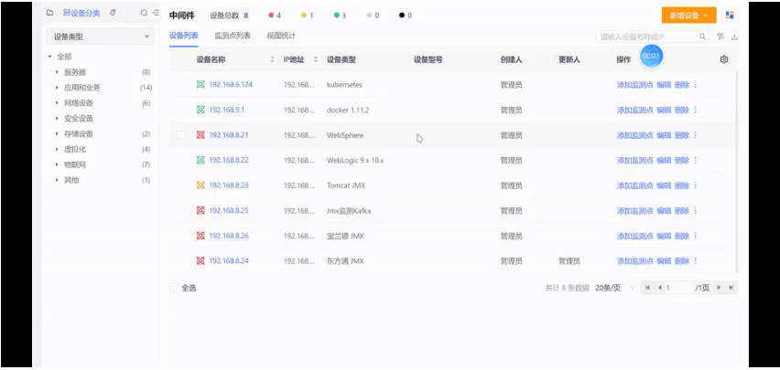Click the search button in the device search box
780x370 pixels.
click(702, 37)
